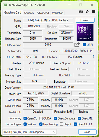99x137 pixels.
Task: Open the Validation tab
Action: 58,13
